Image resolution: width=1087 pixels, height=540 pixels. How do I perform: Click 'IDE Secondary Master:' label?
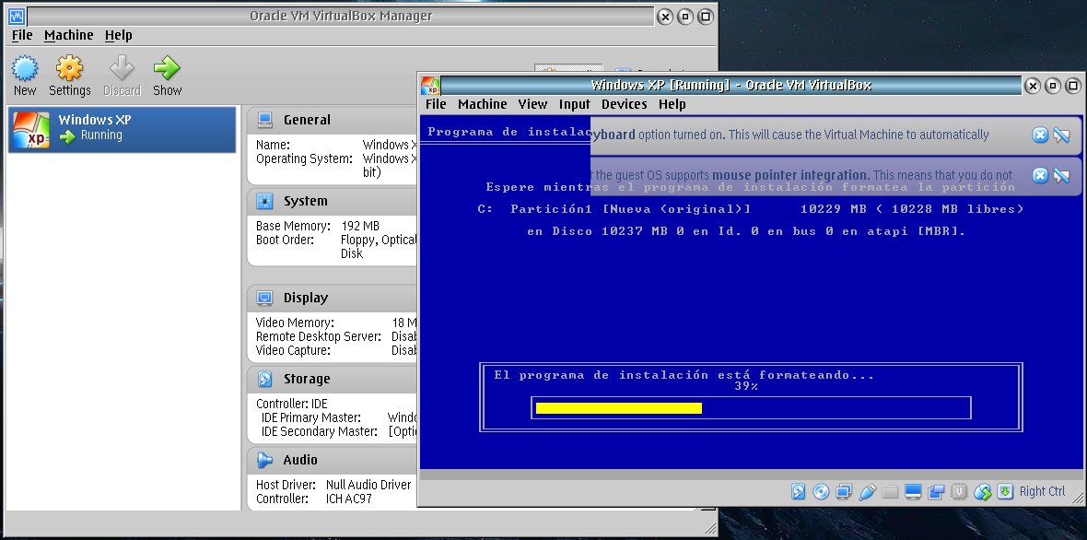tap(319, 432)
